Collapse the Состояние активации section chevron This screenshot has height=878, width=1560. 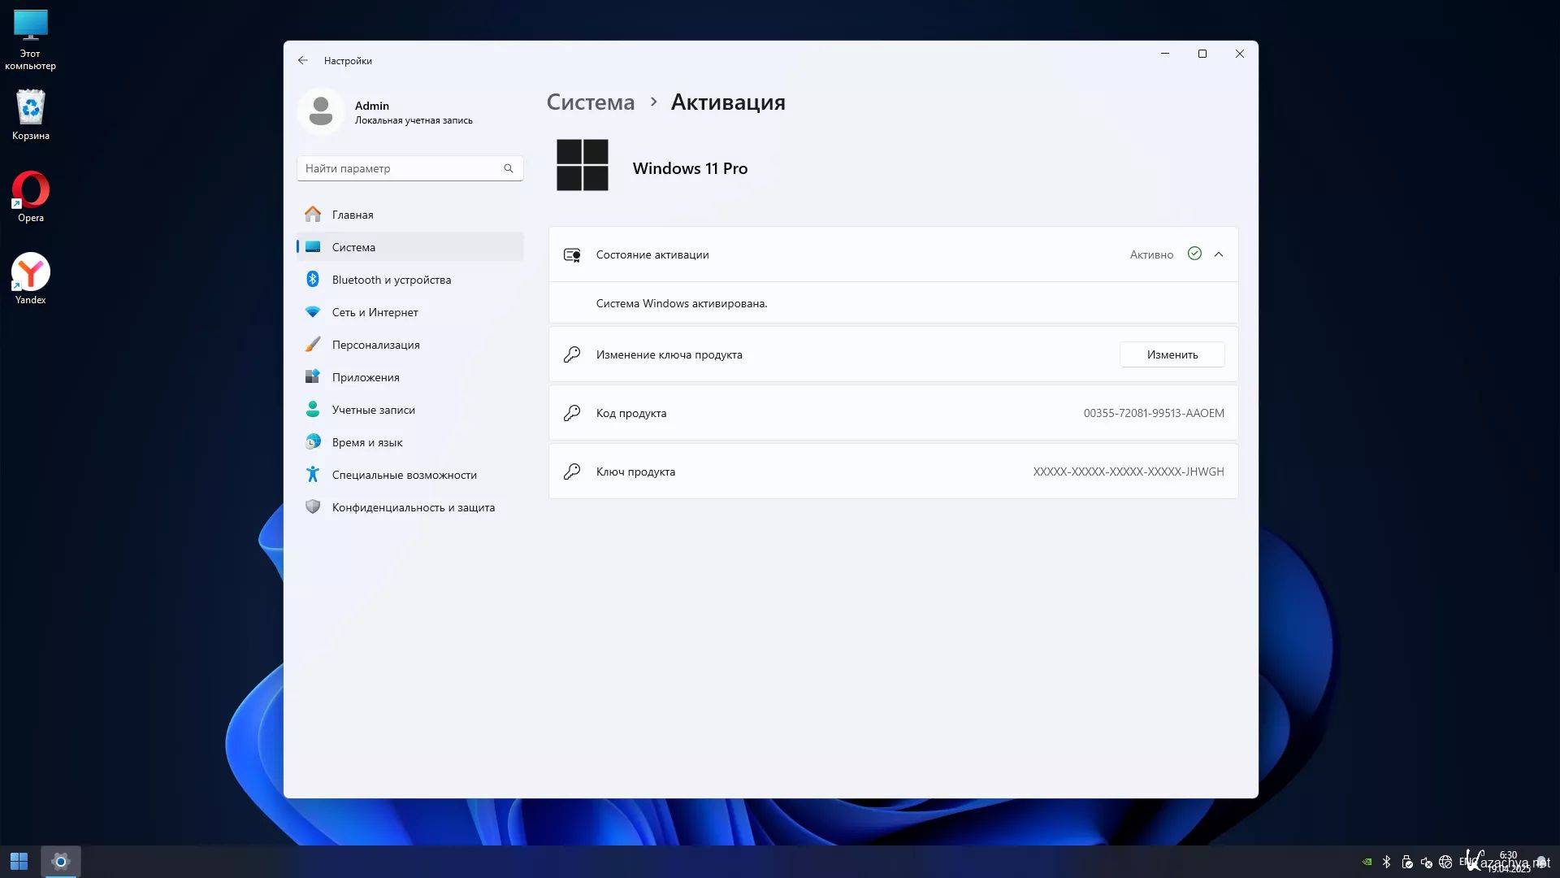tap(1218, 254)
